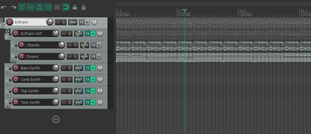Screen dimensions: 311x134
Task: Solo the Drums track
Action: [x=75, y=57]
